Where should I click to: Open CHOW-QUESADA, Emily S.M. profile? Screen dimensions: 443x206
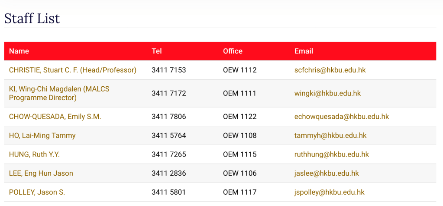tap(55, 117)
